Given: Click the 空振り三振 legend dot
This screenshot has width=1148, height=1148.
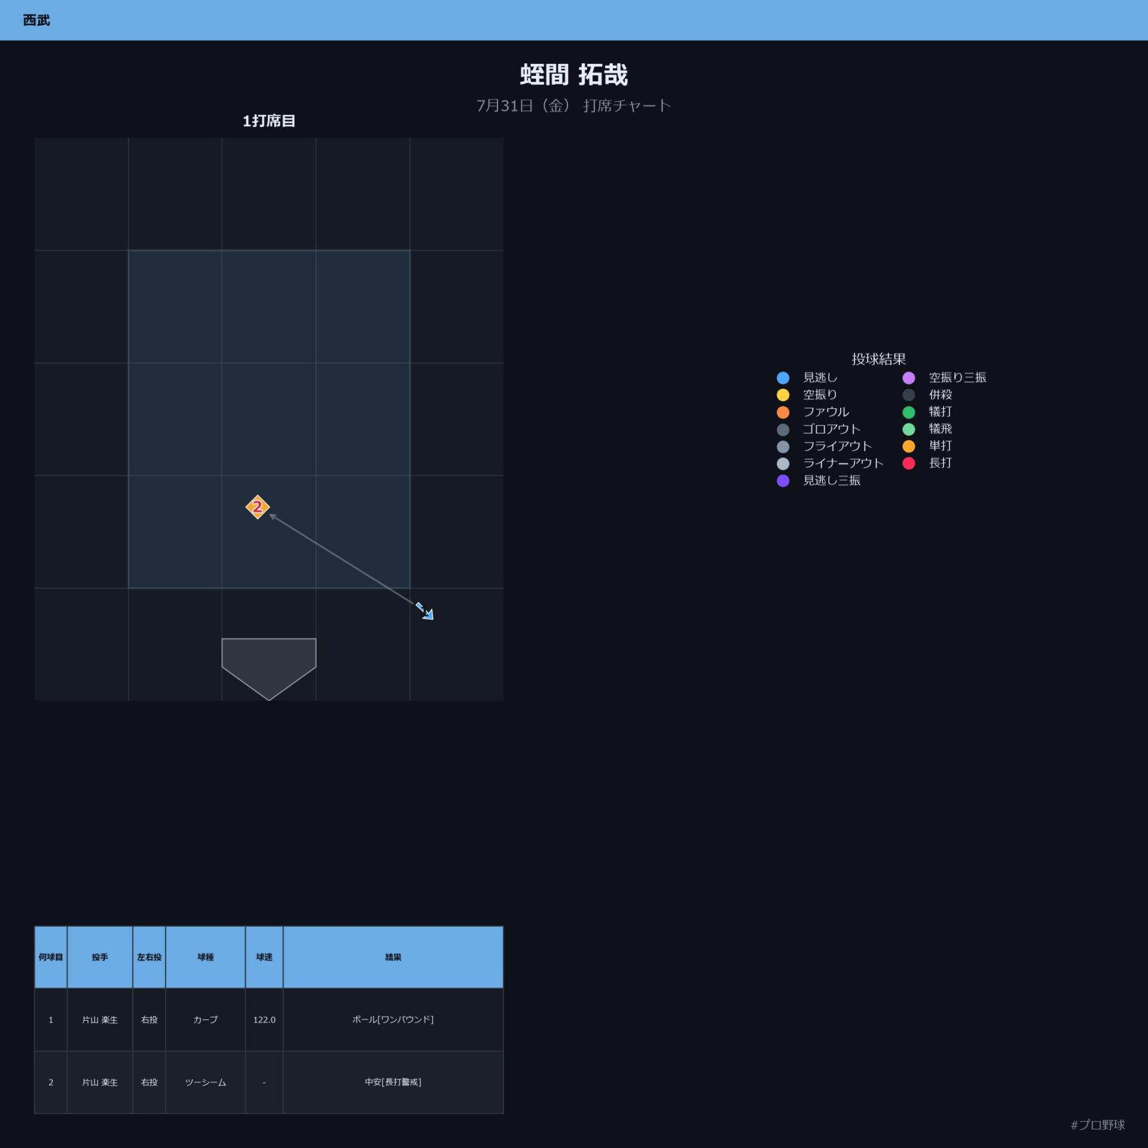Looking at the screenshot, I should 908,378.
